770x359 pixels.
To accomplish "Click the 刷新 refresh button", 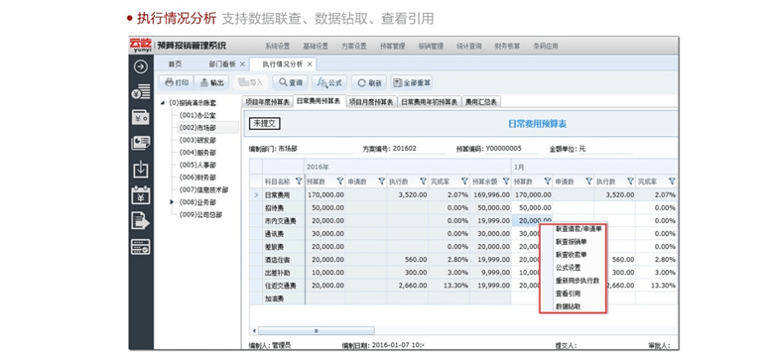I will [369, 82].
